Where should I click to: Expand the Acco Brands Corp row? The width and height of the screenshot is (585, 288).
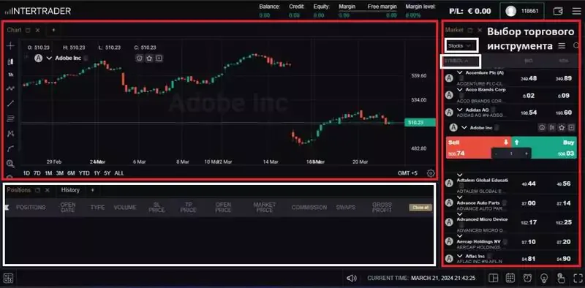pos(460,89)
